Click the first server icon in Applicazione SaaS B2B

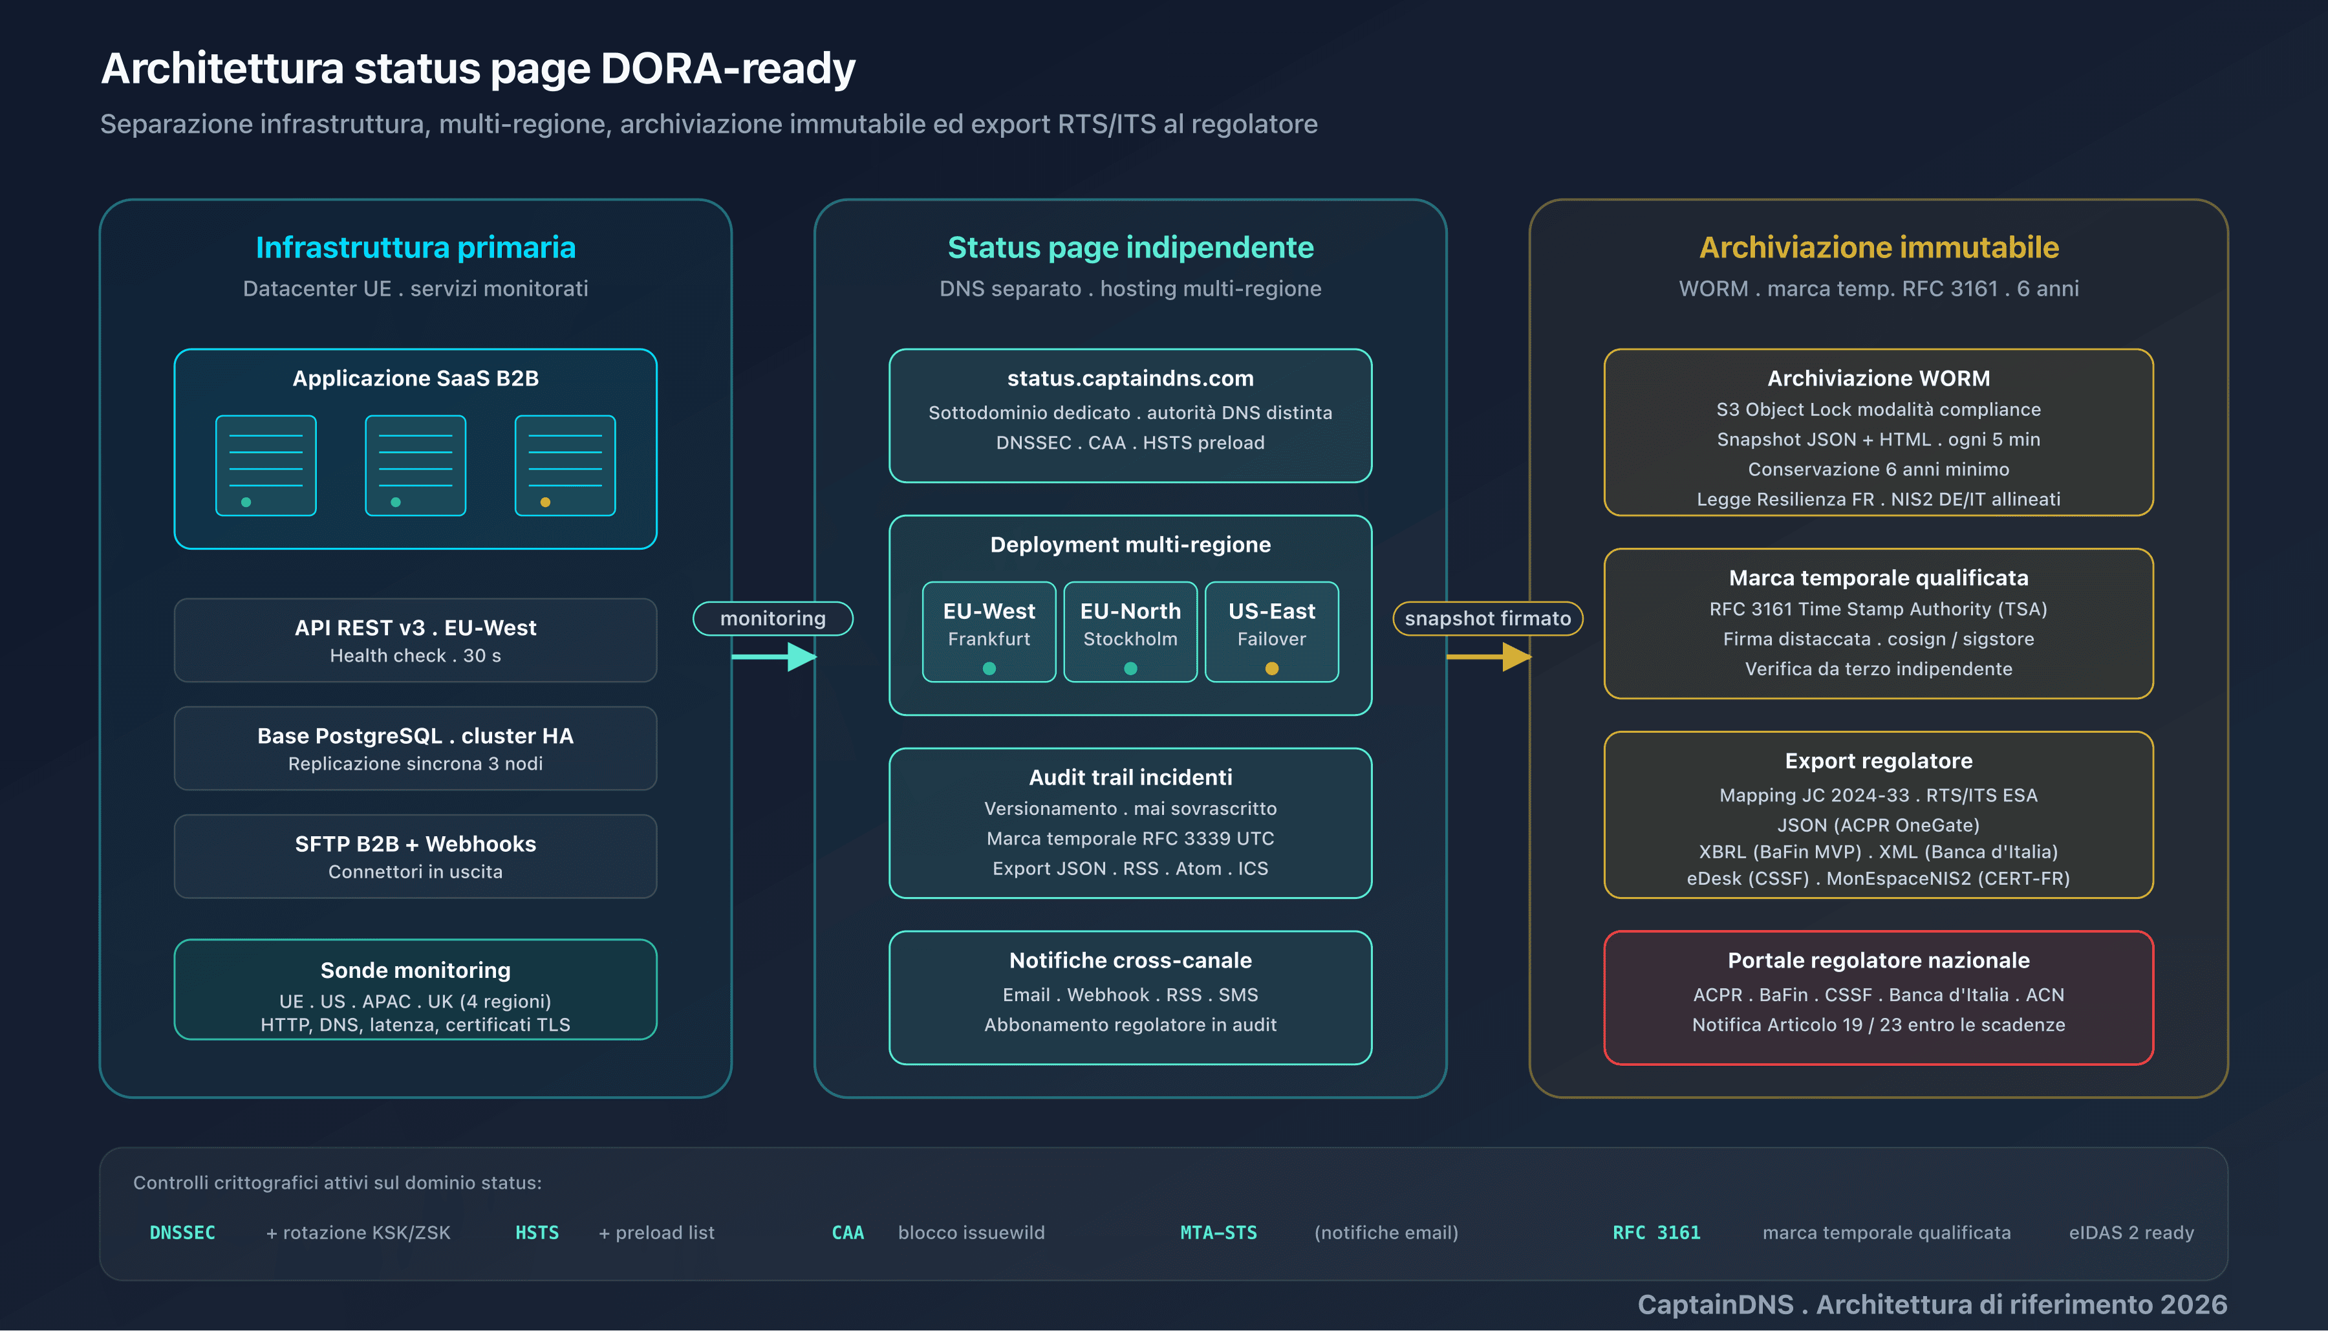pos(266,465)
